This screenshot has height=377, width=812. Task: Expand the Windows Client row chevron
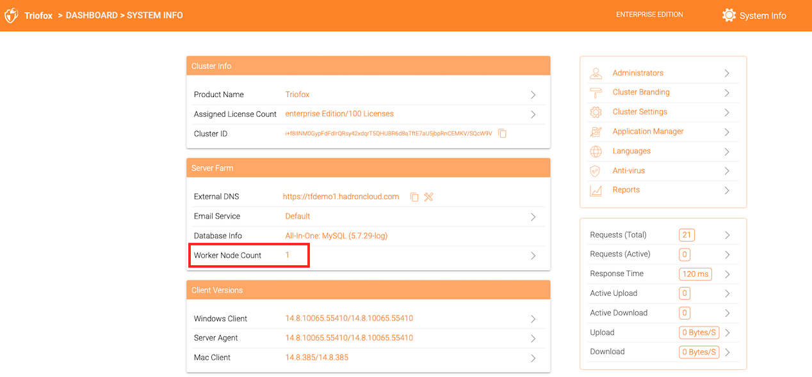(x=533, y=319)
